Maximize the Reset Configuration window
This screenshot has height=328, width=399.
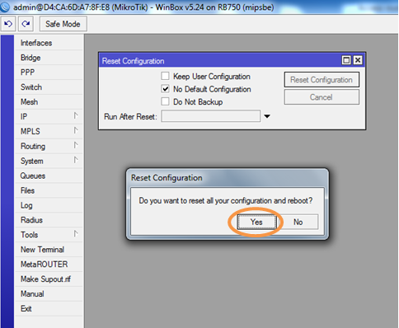coord(346,60)
